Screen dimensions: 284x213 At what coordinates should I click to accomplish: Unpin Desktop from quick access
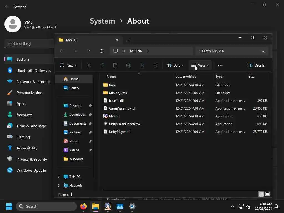(90, 106)
